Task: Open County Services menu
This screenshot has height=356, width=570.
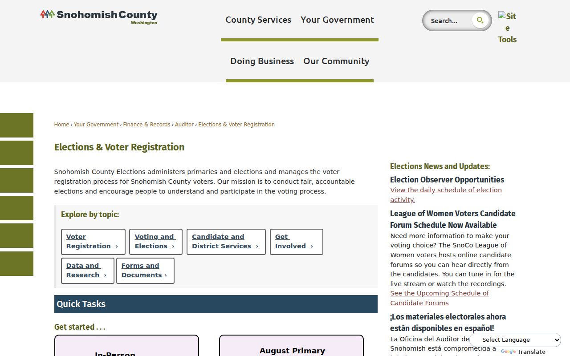Action: (258, 20)
